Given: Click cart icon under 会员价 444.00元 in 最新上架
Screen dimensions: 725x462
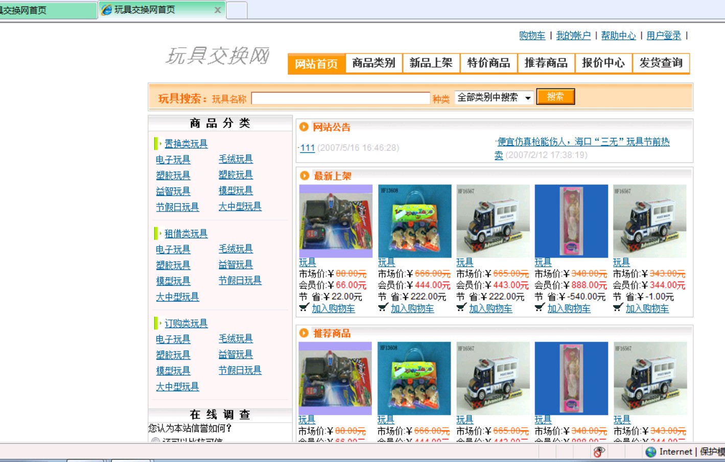Looking at the screenshot, I should tap(383, 308).
